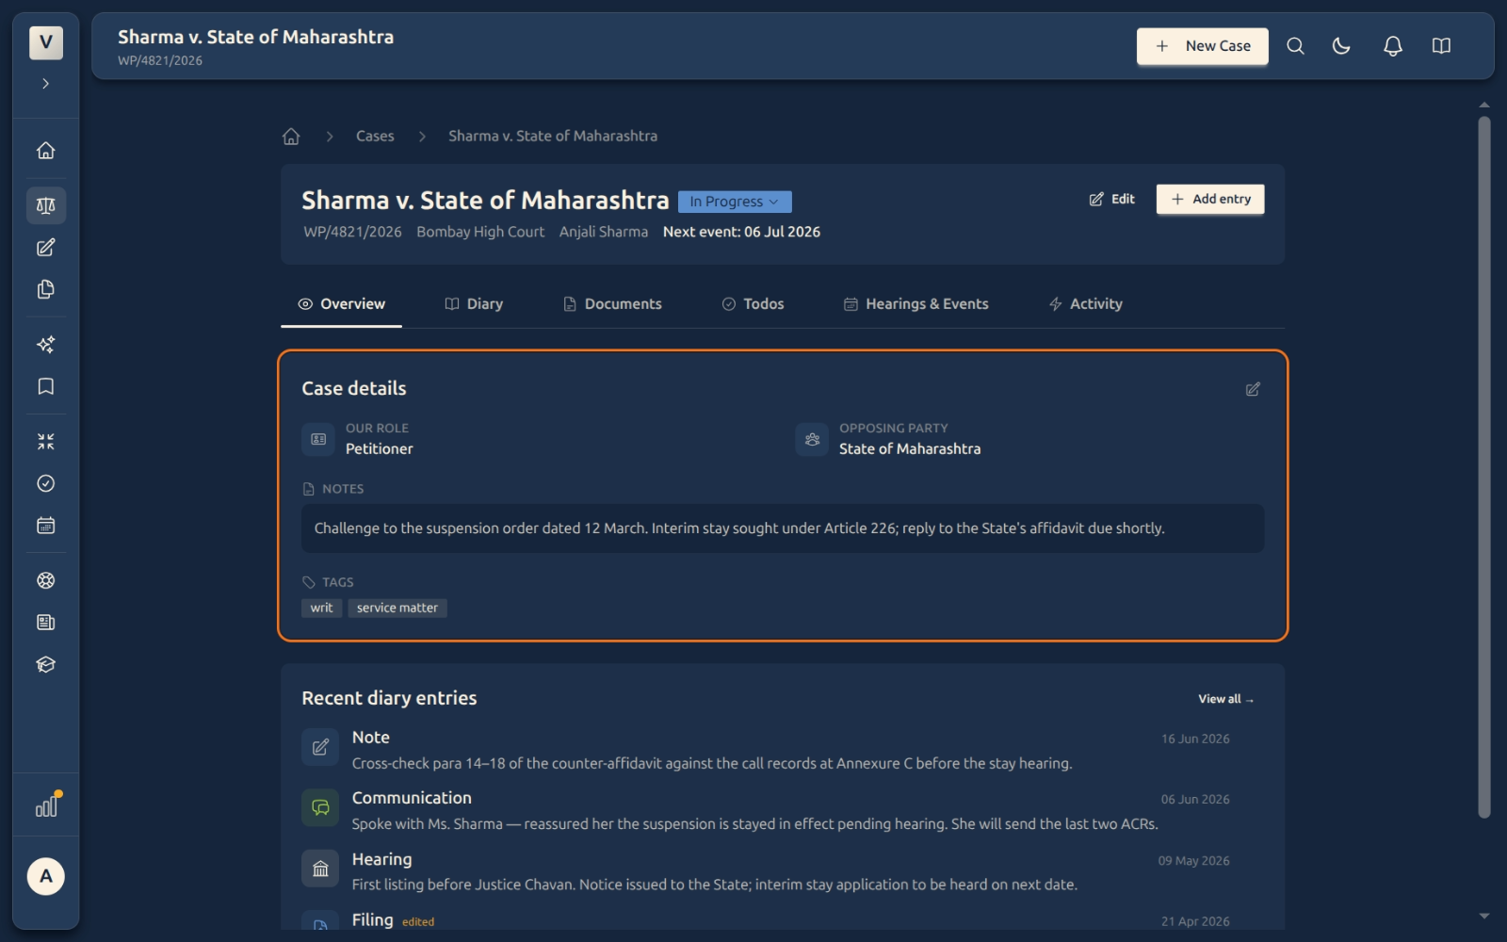Click the case notes text box
The image size is (1507, 942).
(783, 528)
